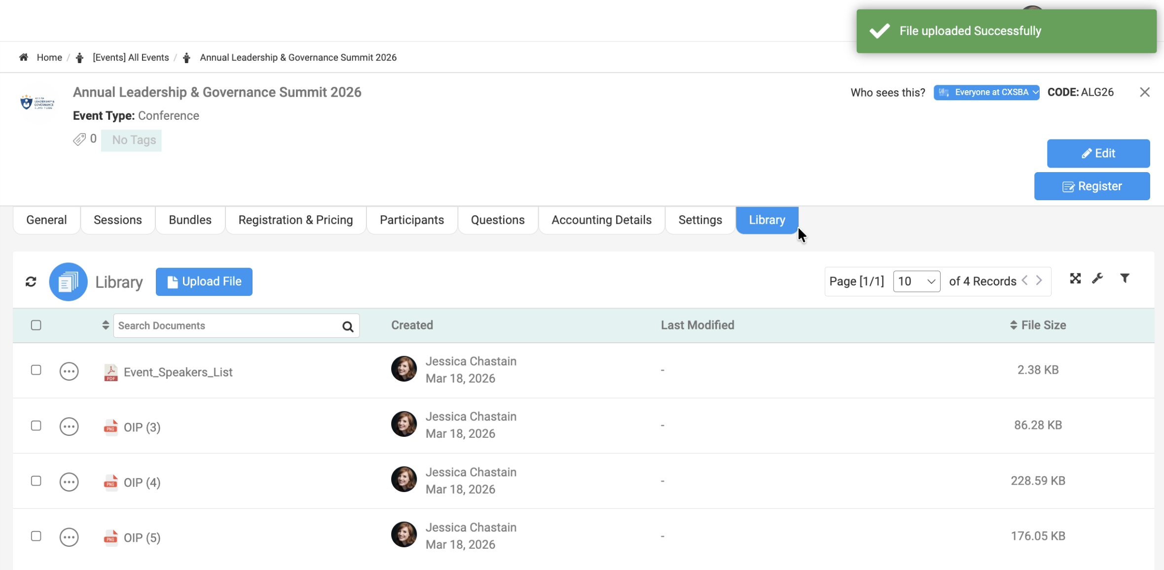This screenshot has width=1164, height=570.
Task: Click the Home breadcrumb icon
Action: coord(24,57)
